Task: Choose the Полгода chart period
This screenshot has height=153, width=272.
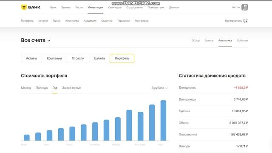Action: coord(42,88)
